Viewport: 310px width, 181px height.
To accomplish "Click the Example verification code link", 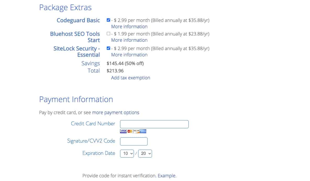I will pos(166,176).
